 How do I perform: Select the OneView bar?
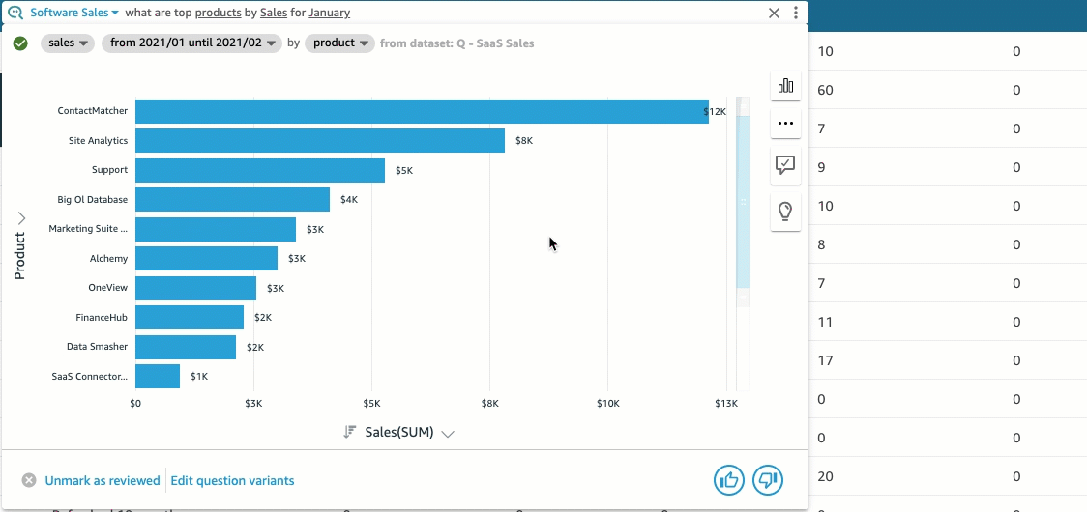click(x=195, y=288)
